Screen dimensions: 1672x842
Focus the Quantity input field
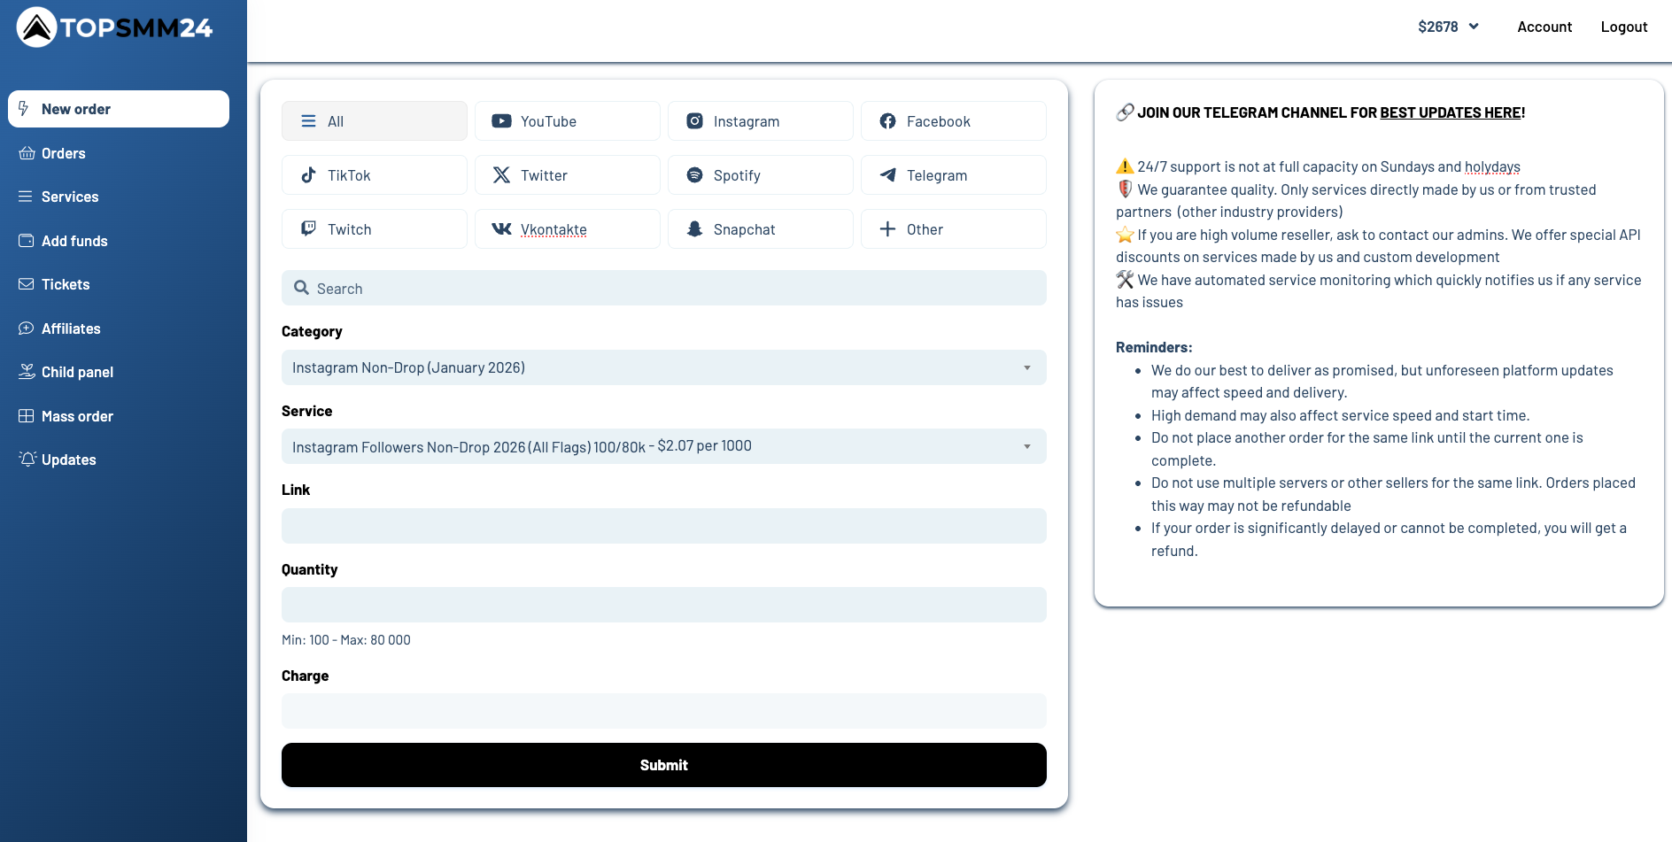pos(663,605)
